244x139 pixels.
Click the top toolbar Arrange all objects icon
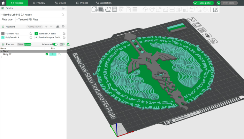pos(114,9)
